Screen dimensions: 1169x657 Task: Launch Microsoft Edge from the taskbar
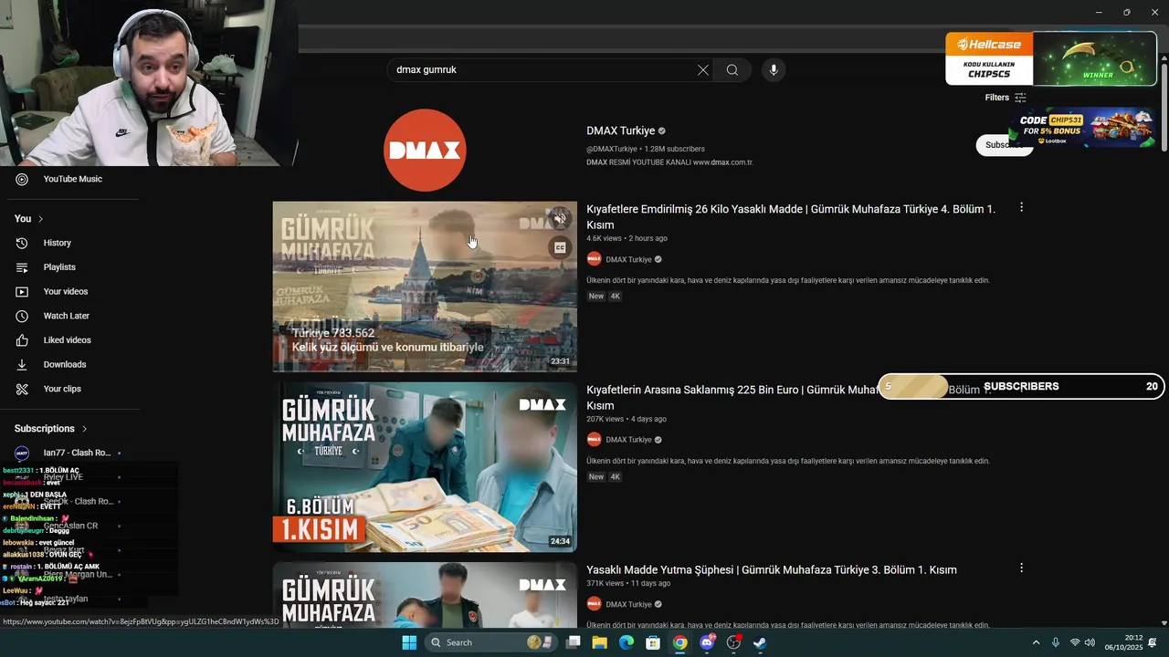pyautogui.click(x=627, y=642)
